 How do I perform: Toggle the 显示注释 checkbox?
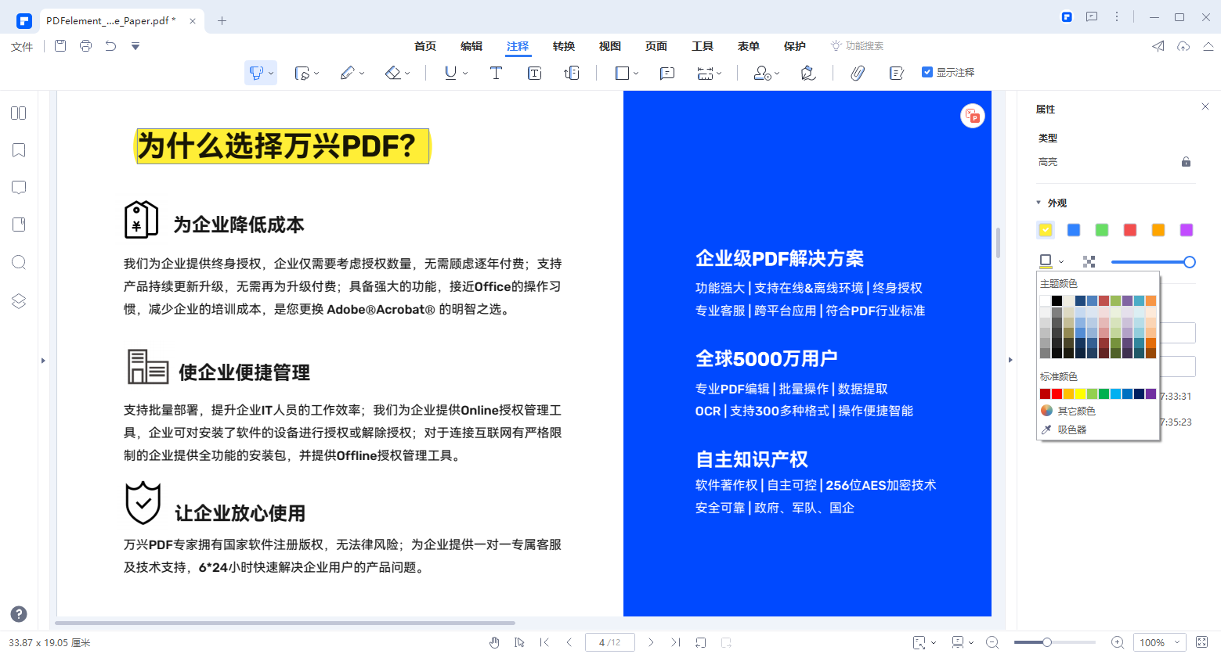927,71
